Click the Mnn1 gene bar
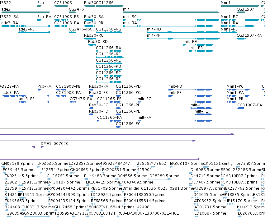 click(240, 6)
